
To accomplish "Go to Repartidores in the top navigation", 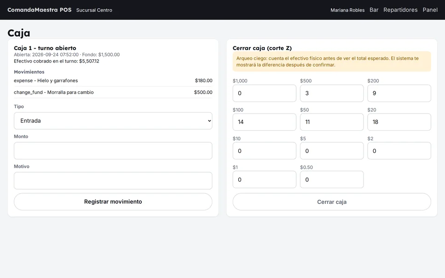I will point(400,10).
